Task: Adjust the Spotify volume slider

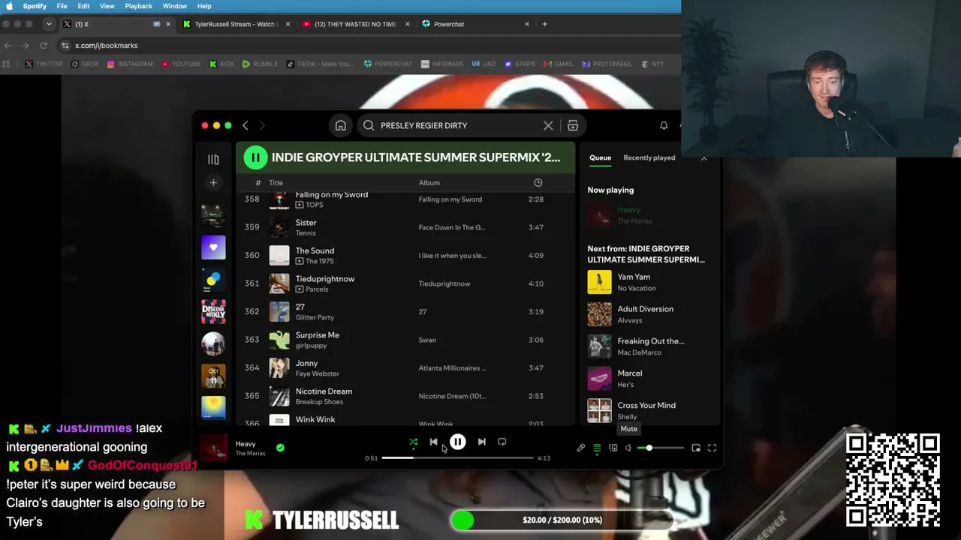Action: pyautogui.click(x=661, y=448)
